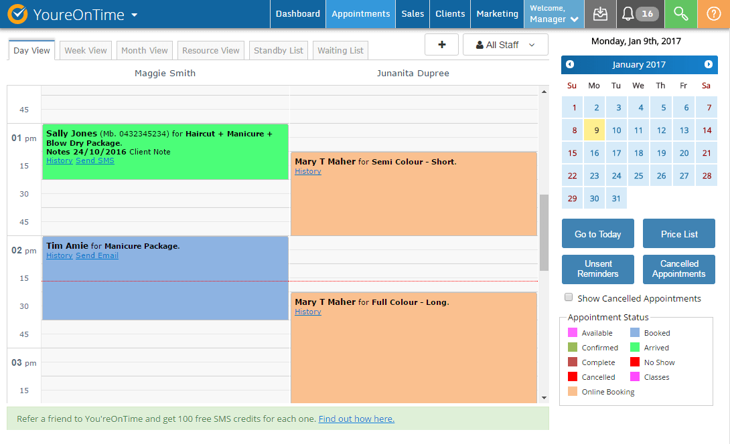Click Go to Today button
The height and width of the screenshot is (444, 730).
598,234
